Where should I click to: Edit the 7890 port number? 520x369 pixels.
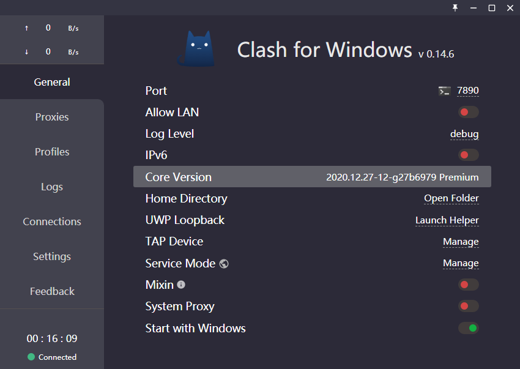click(x=467, y=91)
